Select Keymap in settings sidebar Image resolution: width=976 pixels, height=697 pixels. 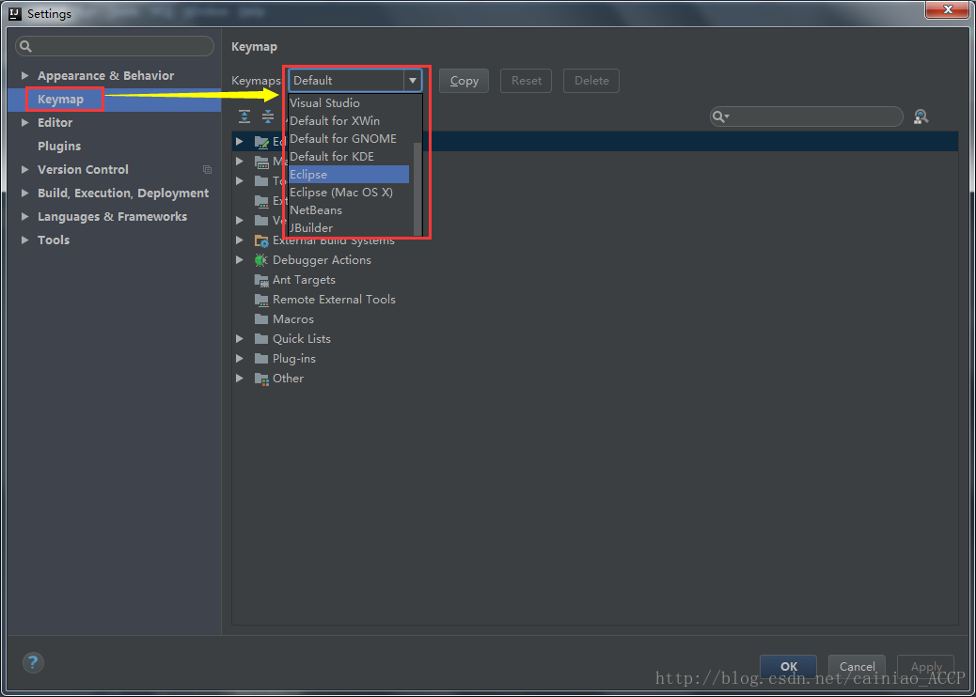tap(115, 100)
